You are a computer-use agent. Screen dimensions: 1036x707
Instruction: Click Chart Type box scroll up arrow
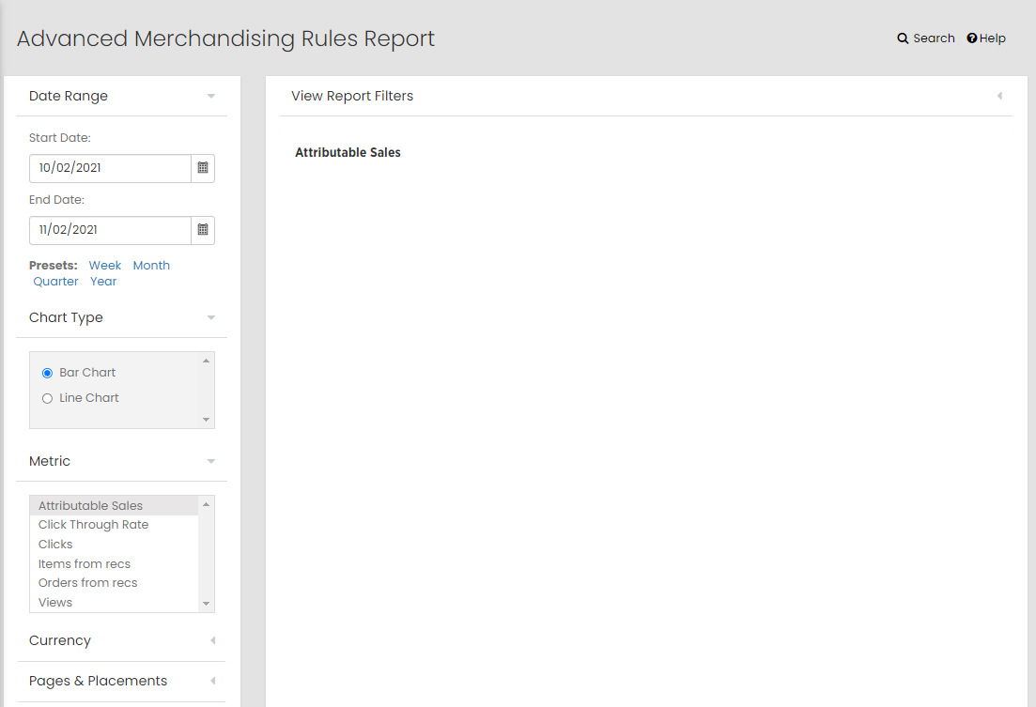[206, 361]
